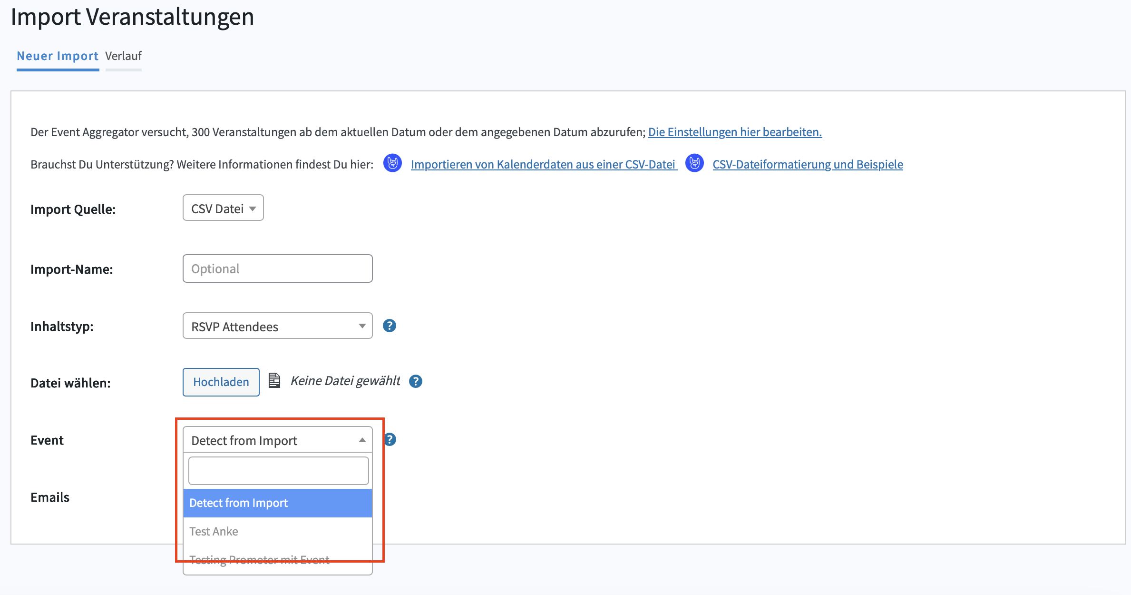
Task: Click help icon beside Keine Datei gewählt
Action: click(x=415, y=381)
